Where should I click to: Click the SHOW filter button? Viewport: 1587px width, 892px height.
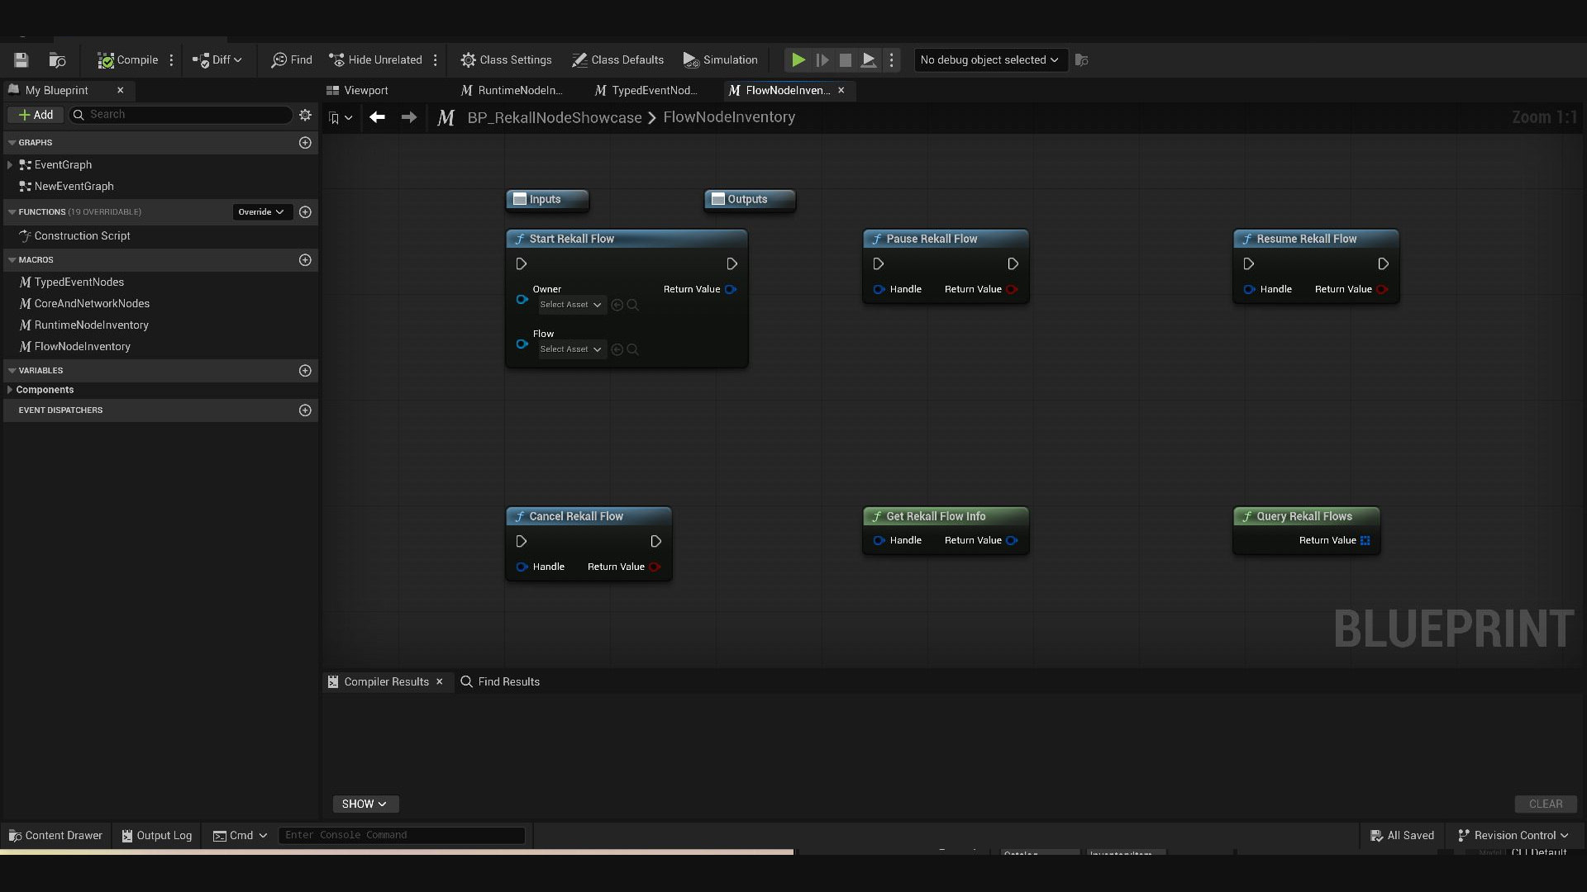coord(365,804)
